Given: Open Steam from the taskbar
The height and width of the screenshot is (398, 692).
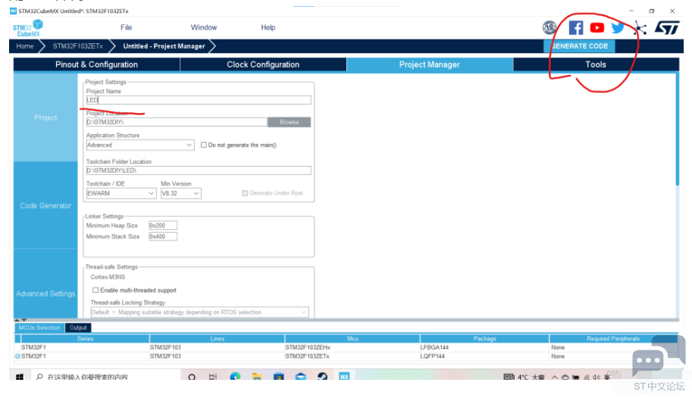Looking at the screenshot, I should [x=322, y=377].
